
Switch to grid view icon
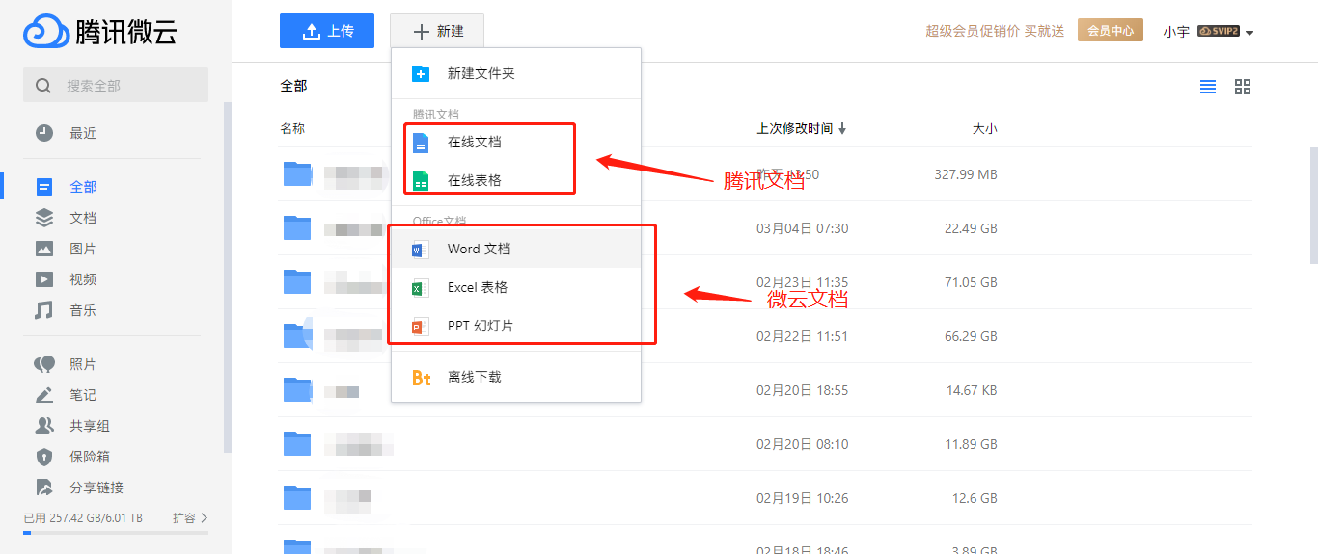[1243, 87]
